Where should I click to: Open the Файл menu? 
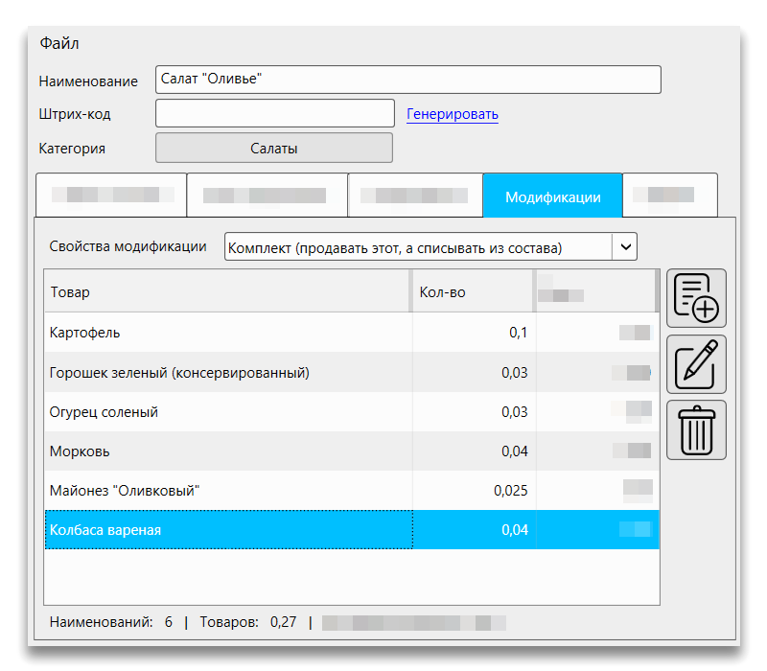tap(59, 43)
